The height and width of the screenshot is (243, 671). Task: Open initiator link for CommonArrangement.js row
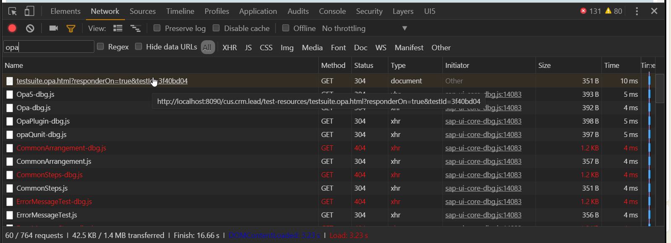pos(483,161)
